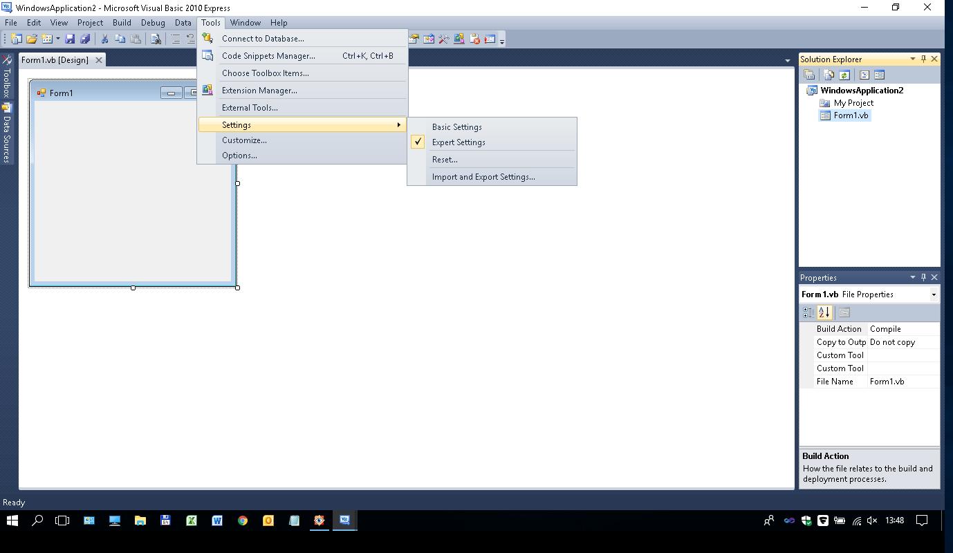The image size is (953, 553).
Task: Toggle the checked Expert Settings option
Action: coord(459,142)
